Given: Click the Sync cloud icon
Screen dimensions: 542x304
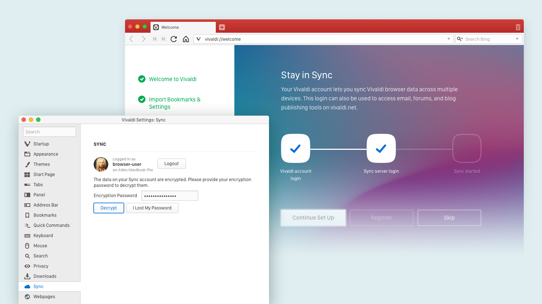Looking at the screenshot, I should click(27, 287).
